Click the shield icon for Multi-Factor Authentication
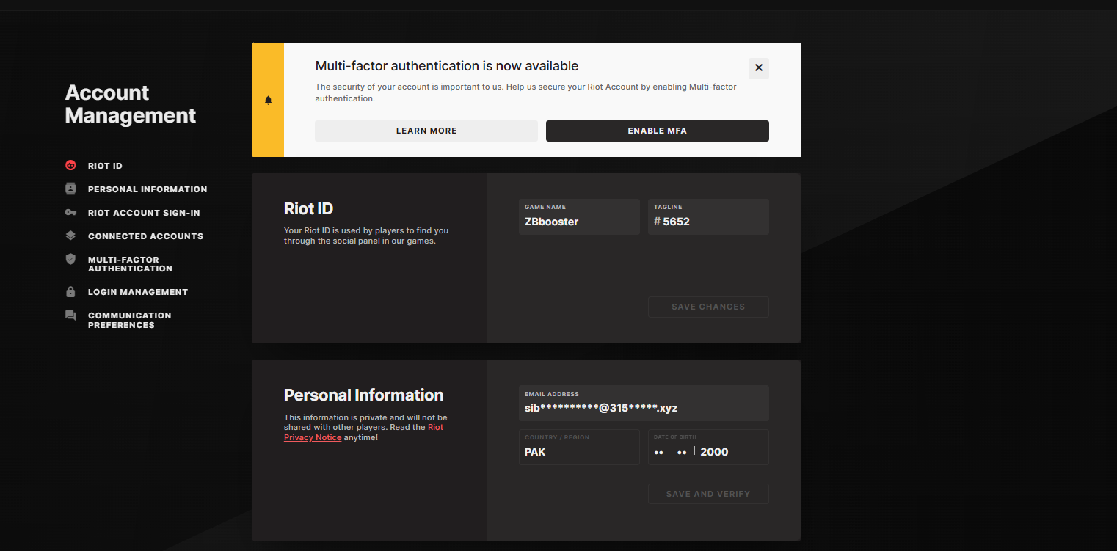 (70, 259)
